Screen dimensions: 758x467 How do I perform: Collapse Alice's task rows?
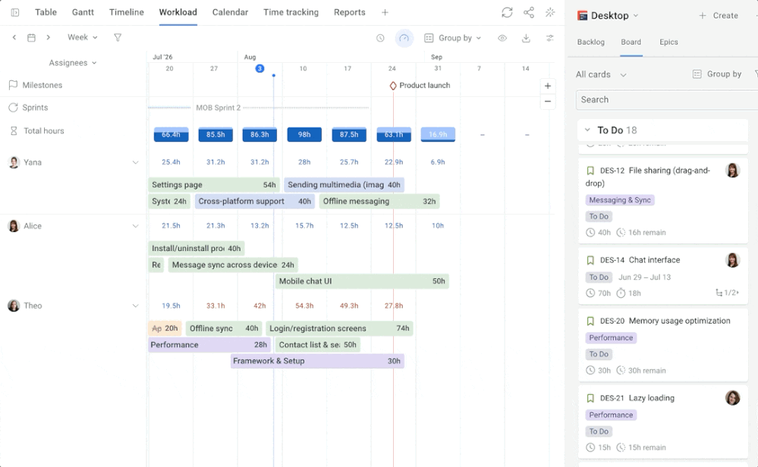tap(135, 226)
